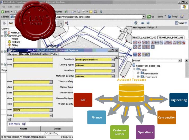Image resolution: width=189 pixels, height=140 pixels.
Task: Choose the stair-step line tool icon
Action: pos(139,47)
